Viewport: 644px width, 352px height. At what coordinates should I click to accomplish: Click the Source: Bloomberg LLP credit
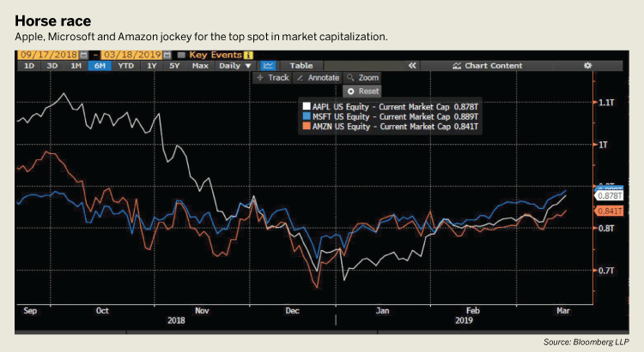coord(586,342)
